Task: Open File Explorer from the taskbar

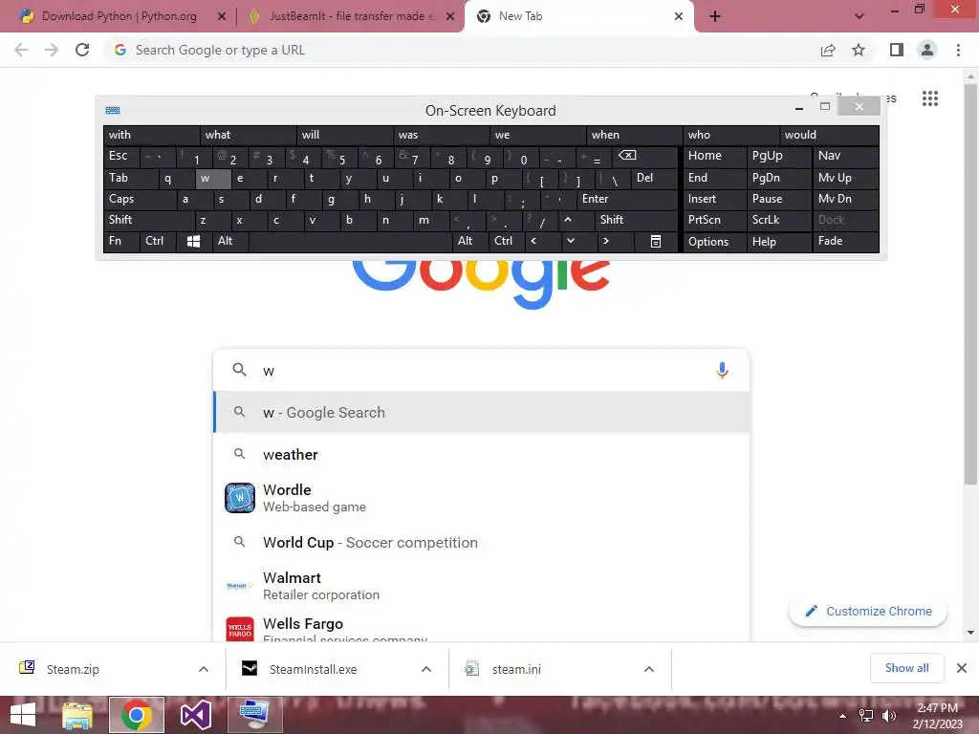Action: [x=77, y=715]
